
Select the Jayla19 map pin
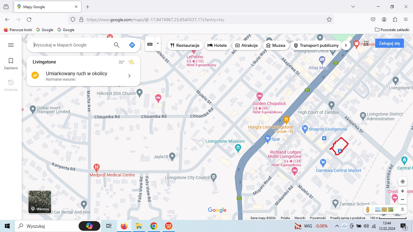172,156
